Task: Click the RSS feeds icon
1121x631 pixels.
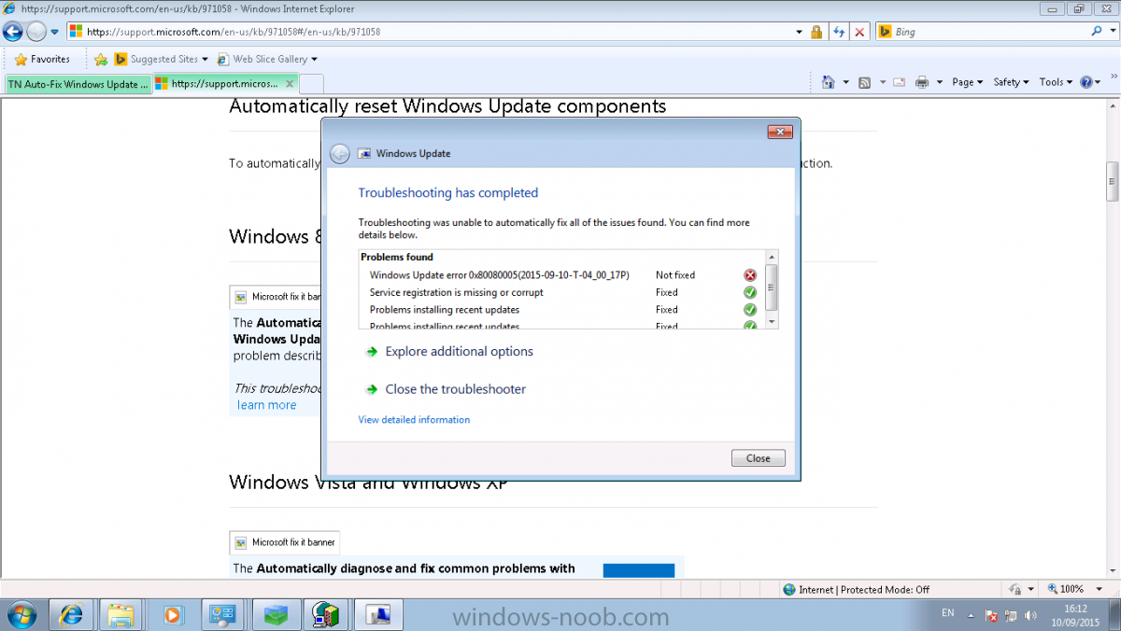Action: [865, 82]
